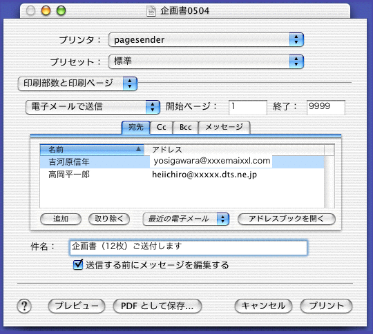
Task: Click the 終了 page field showing 9999
Action: pos(326,108)
